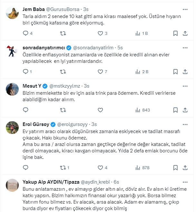This screenshot has width=196, height=212.
Task: Reply to Erol Gürsoy's tweet
Action: [x=26, y=168]
